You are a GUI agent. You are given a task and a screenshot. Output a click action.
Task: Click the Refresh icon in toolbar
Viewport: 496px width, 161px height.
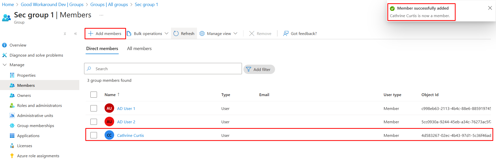176,33
